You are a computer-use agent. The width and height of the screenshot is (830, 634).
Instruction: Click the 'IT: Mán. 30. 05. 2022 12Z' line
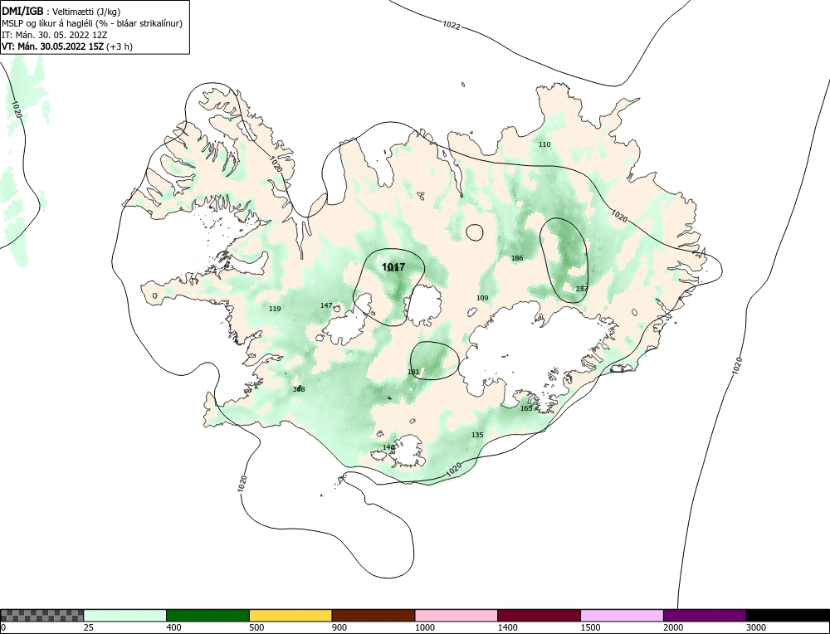(x=55, y=35)
